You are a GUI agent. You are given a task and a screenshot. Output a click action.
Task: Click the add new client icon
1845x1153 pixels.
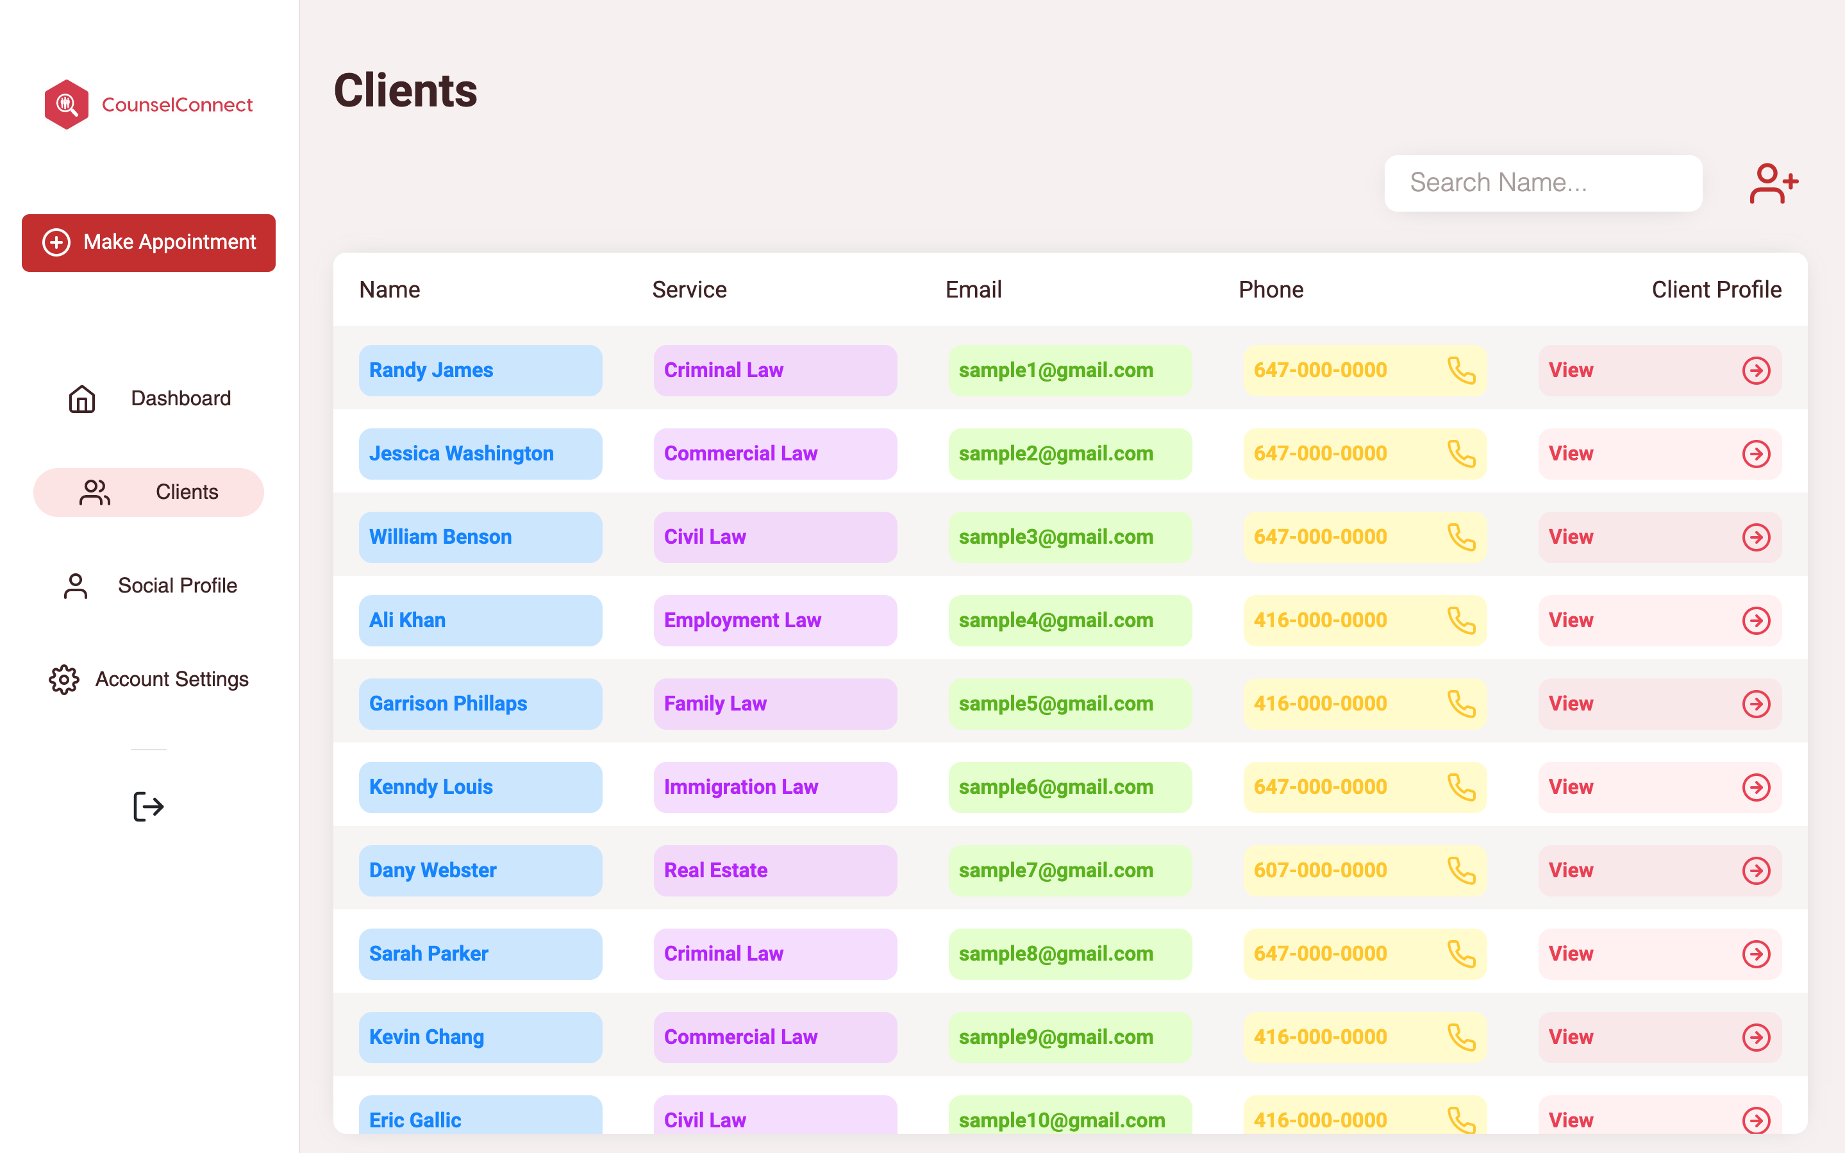tap(1773, 184)
